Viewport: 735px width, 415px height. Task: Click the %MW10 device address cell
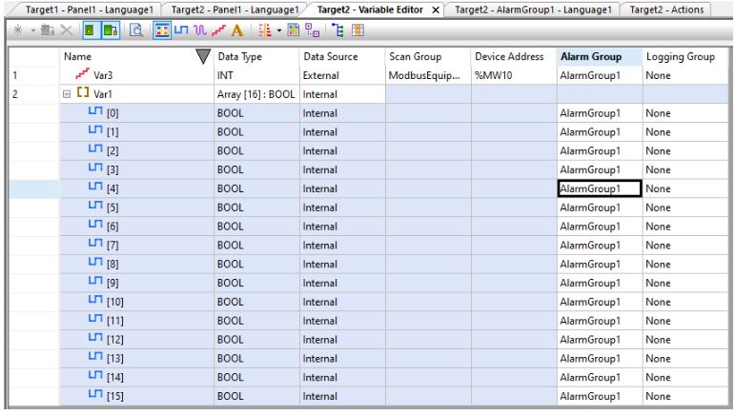click(514, 75)
